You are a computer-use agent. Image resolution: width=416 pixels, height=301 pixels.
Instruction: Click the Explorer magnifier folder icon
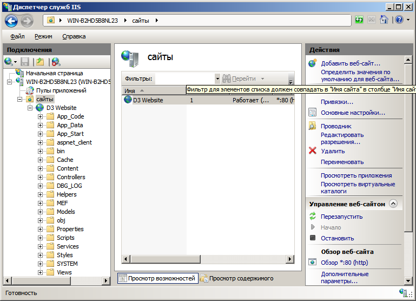[x=313, y=126]
